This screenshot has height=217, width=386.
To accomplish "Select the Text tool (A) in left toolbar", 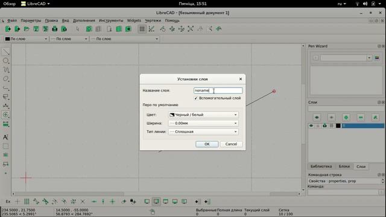I will click(5, 137).
